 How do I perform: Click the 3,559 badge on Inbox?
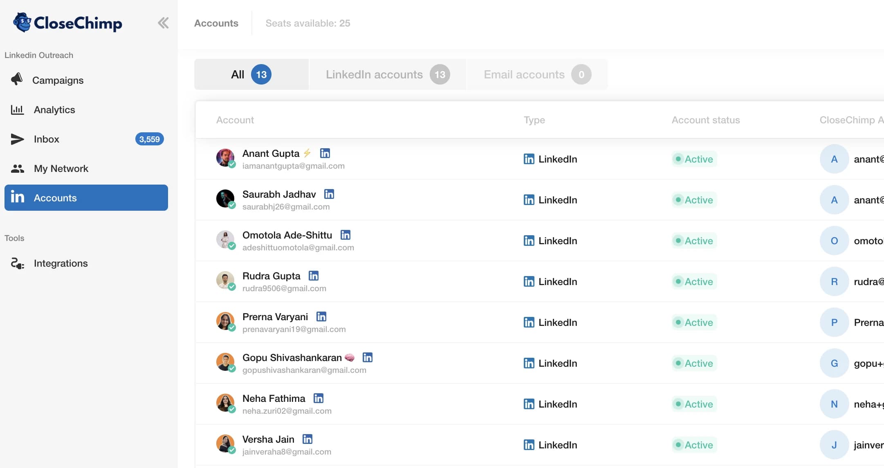coord(149,139)
